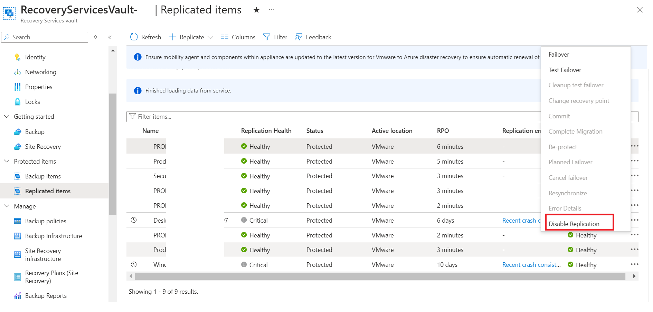The height and width of the screenshot is (312, 653).
Task: Open Backup Reports in the sidebar
Action: tap(46, 296)
